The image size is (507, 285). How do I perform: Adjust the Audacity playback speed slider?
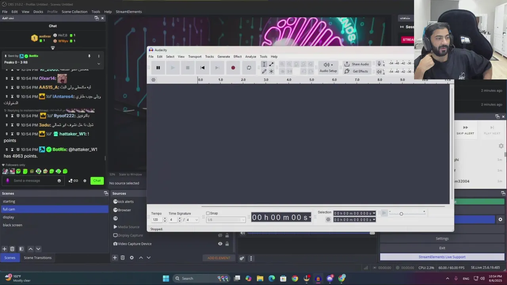pyautogui.click(x=401, y=214)
